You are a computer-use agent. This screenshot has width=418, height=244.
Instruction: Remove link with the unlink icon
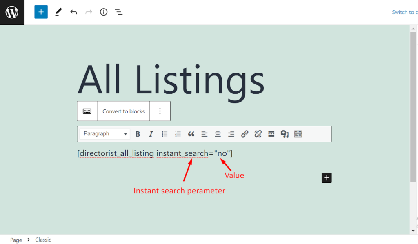coord(258,134)
